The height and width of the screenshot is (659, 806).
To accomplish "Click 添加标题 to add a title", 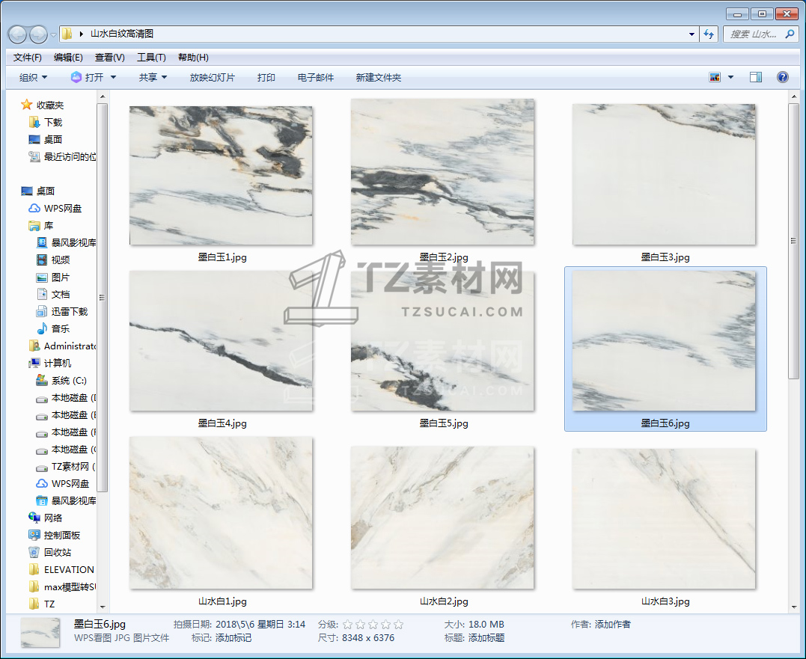I will (486, 638).
